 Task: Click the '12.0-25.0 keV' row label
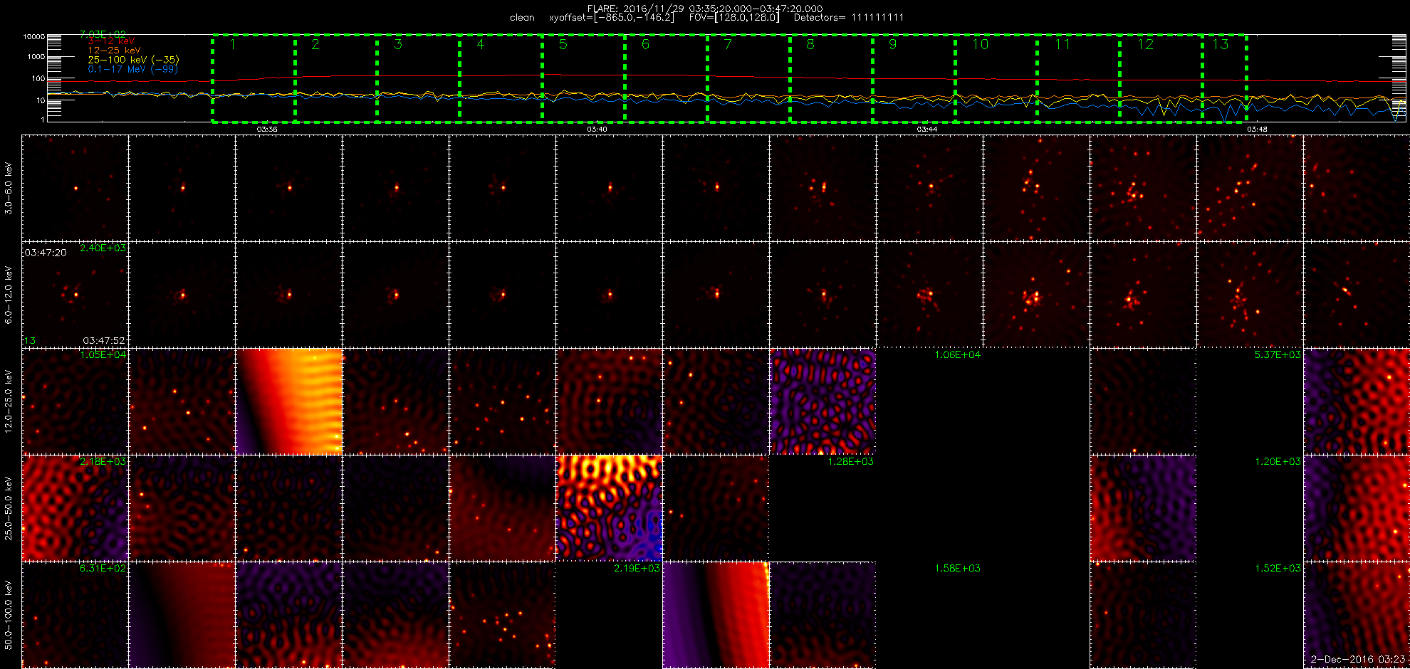9,401
